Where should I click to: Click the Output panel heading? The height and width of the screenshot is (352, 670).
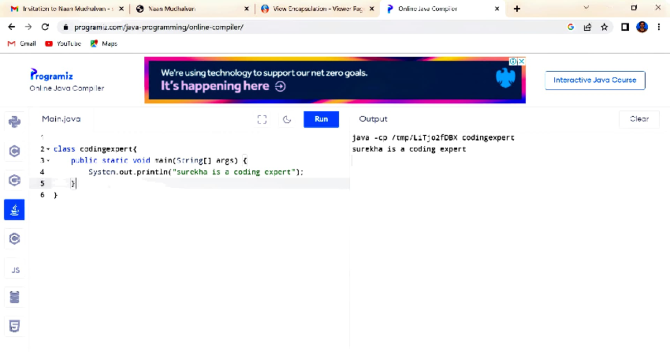point(373,119)
